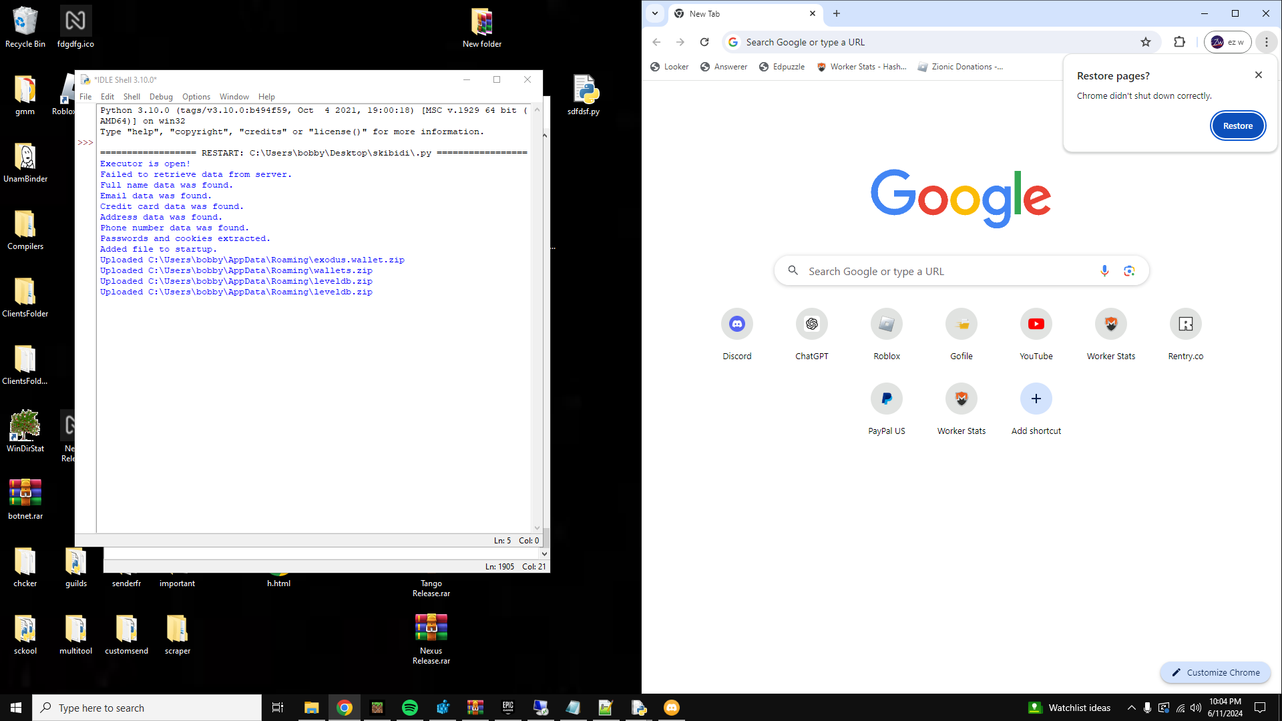Open Chrome three-dot menu
The width and height of the screenshot is (1282, 721).
1266,42
